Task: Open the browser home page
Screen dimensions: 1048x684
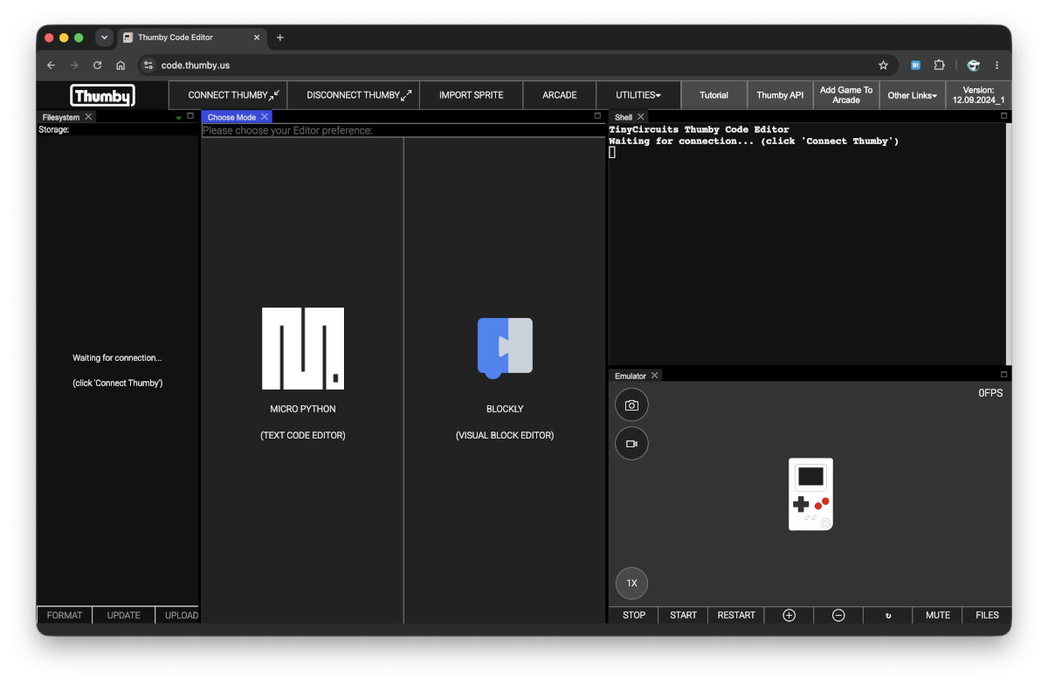Action: (121, 65)
